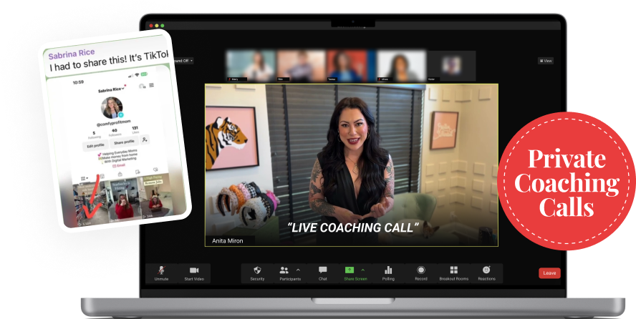Screen dimensions: 636x319
Task: Open the TikTok hamburger menu icon
Action: (x=151, y=85)
